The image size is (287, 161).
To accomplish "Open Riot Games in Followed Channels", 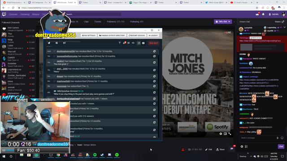I will 18,29.
